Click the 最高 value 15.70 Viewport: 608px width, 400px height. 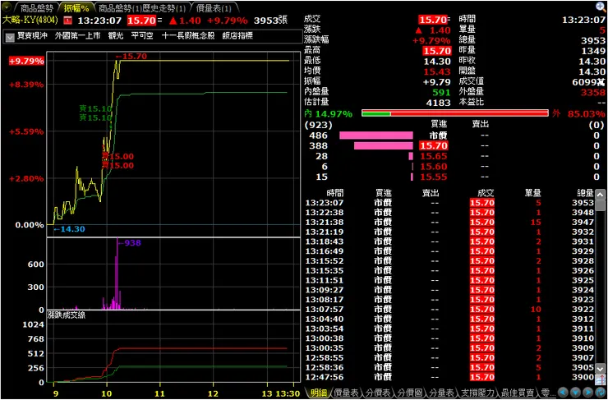point(437,51)
